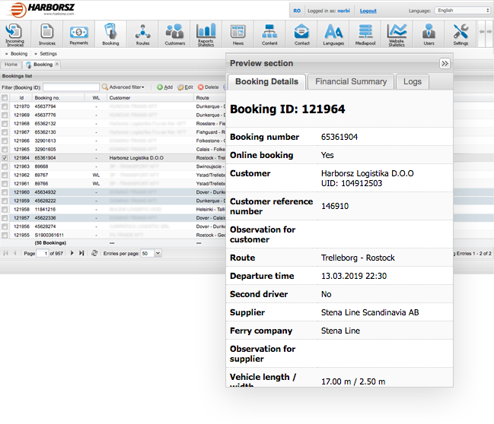Screen dimensions: 494x424
Task: Uncheck the booking 121964 row checkbox
Action: 5,158
